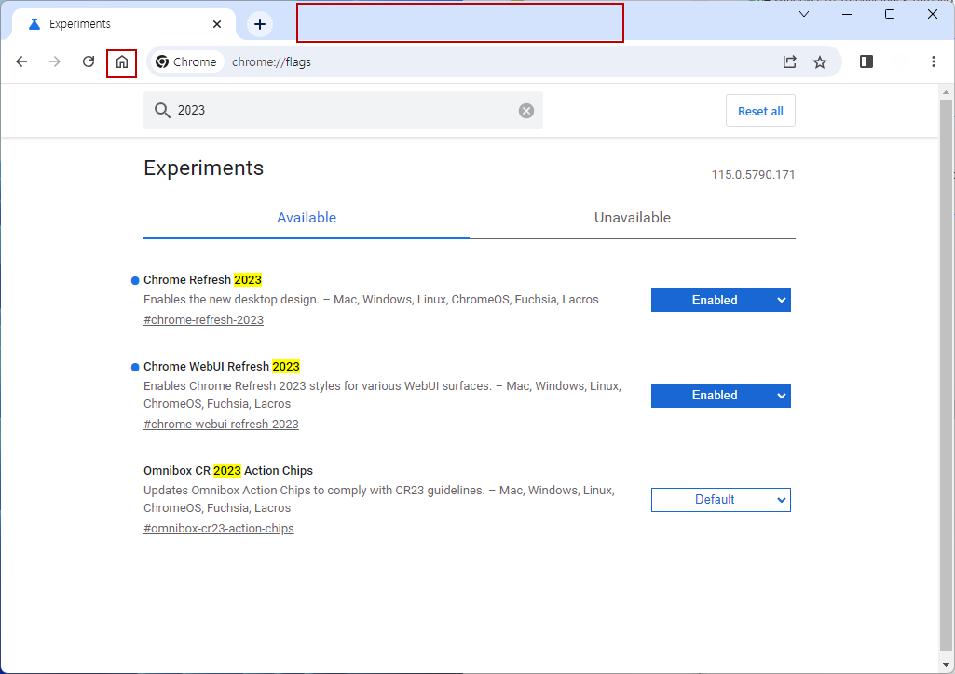Screen dimensions: 955x674
Task: Clear the flags search field
Action: (x=526, y=110)
